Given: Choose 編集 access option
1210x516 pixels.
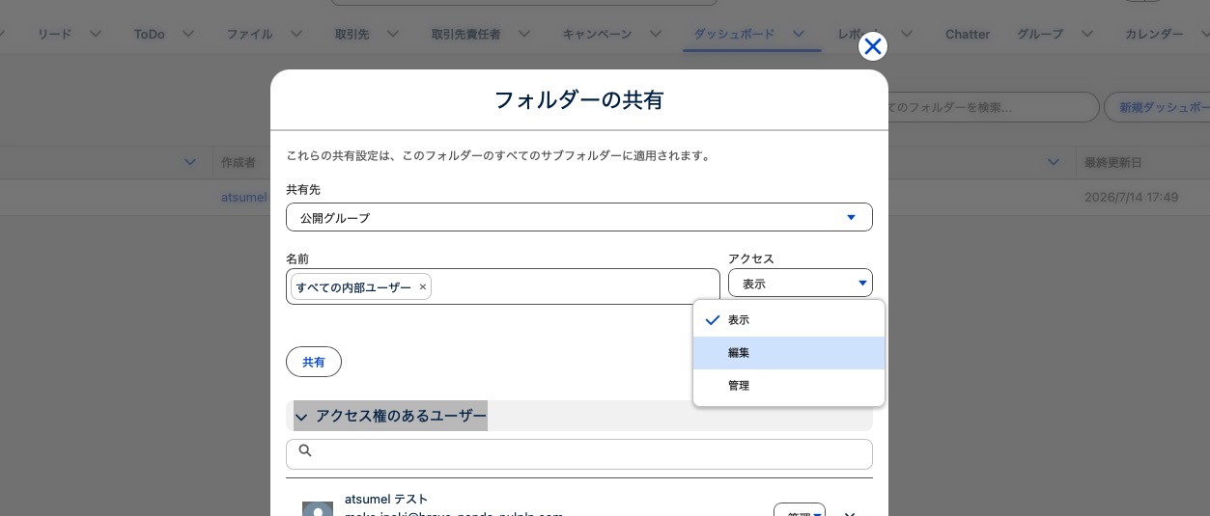Looking at the screenshot, I should [789, 353].
